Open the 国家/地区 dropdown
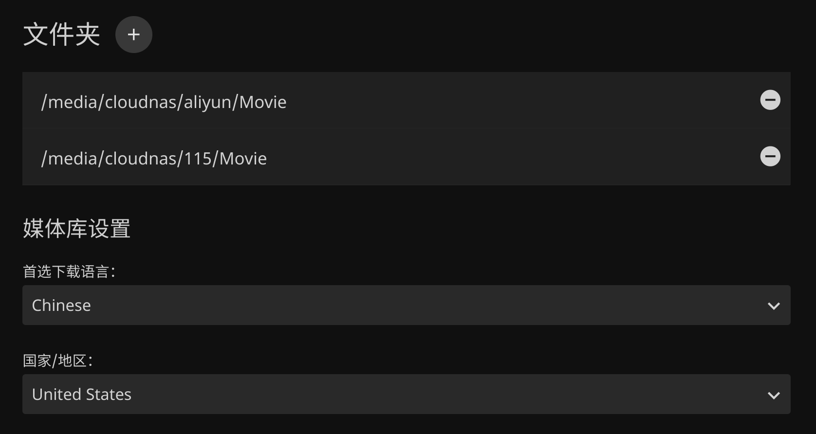Viewport: 816px width, 434px height. coord(406,394)
